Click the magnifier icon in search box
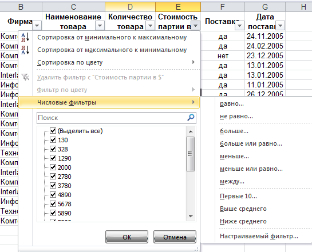This screenshot has width=312, height=252. click(191, 118)
